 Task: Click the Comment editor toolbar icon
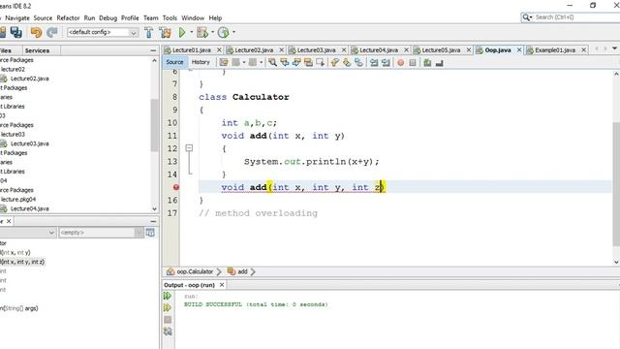click(427, 62)
